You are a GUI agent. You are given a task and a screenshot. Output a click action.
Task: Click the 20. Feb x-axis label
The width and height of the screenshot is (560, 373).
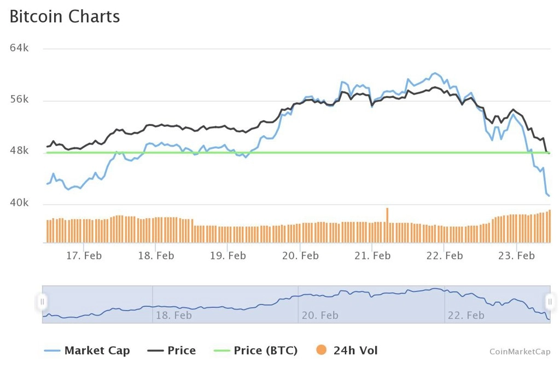click(x=300, y=256)
